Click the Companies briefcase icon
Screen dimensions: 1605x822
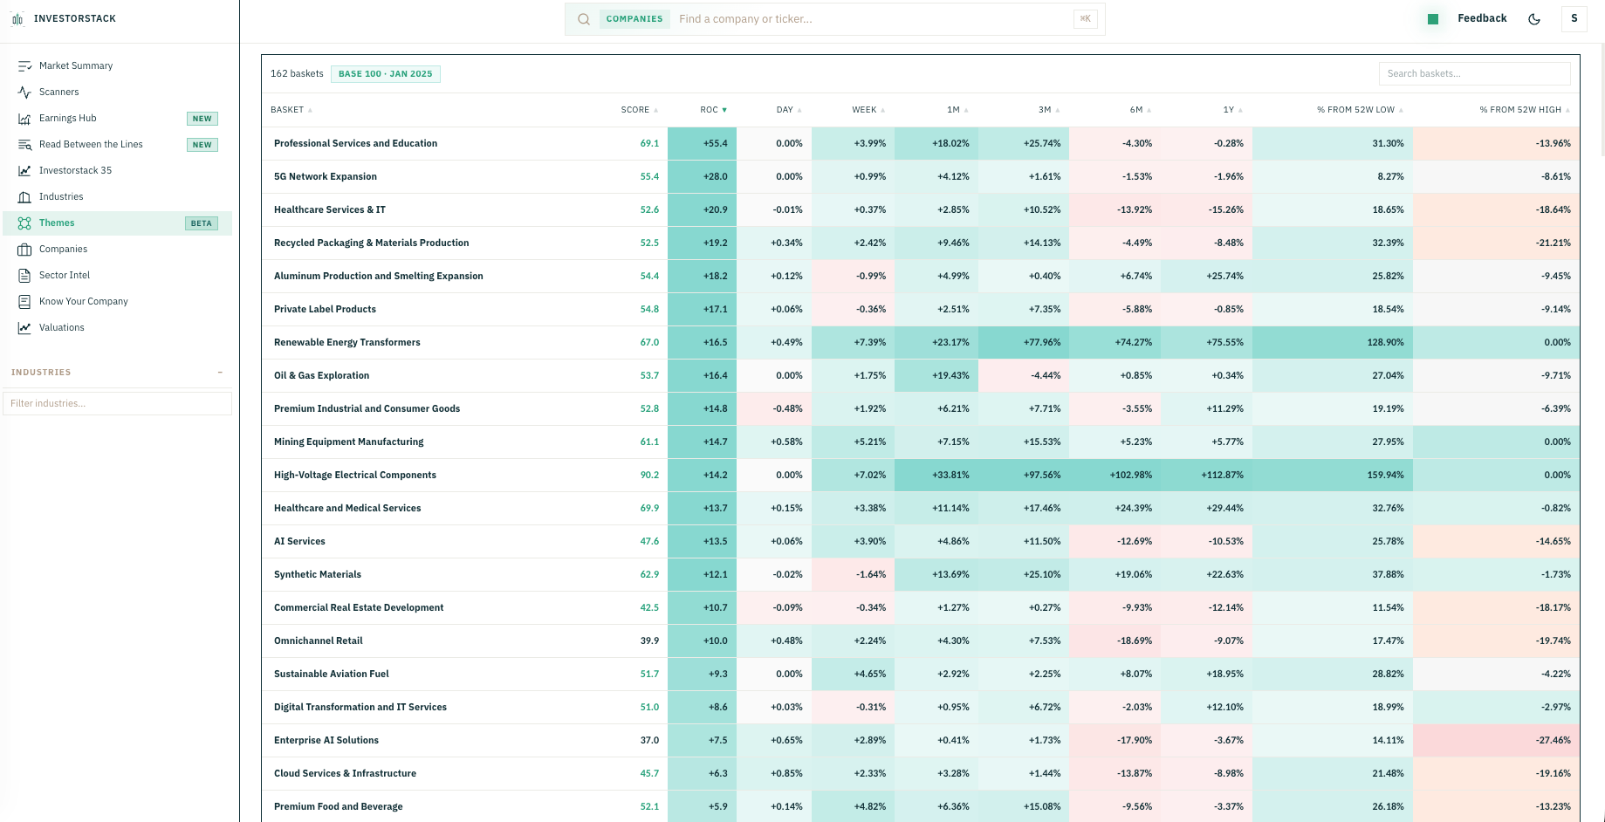coord(24,249)
